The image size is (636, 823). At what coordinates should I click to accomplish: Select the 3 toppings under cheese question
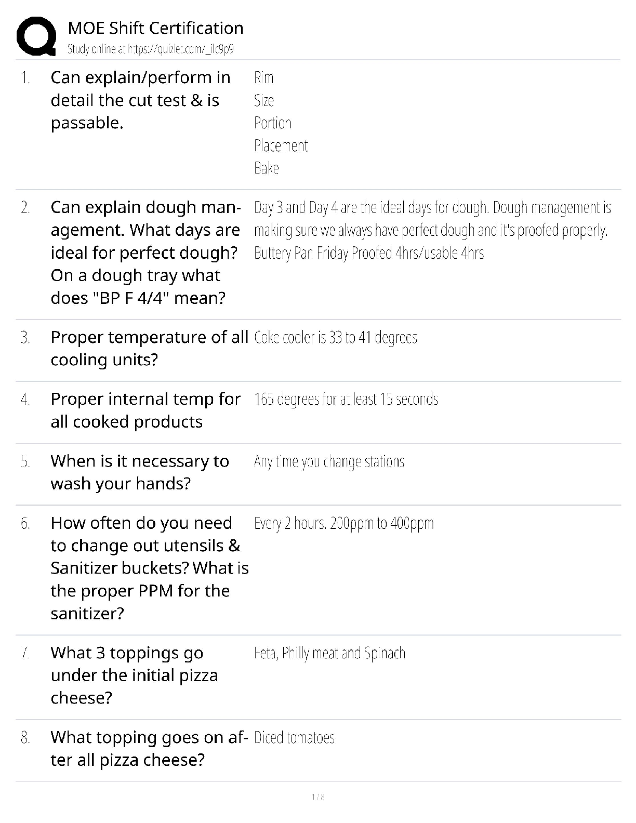coord(134,675)
